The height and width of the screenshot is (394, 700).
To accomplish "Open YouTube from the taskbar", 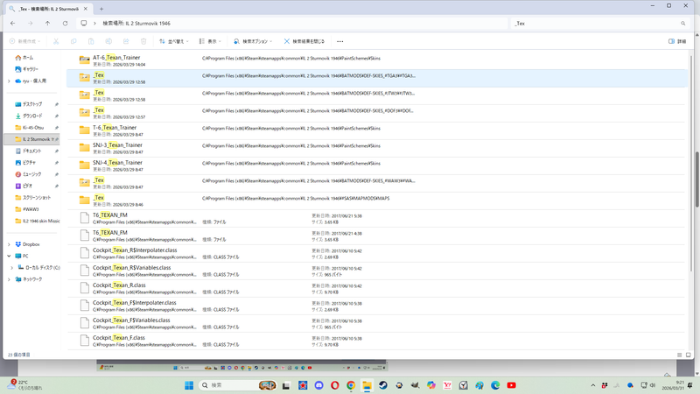I will 512,385.
